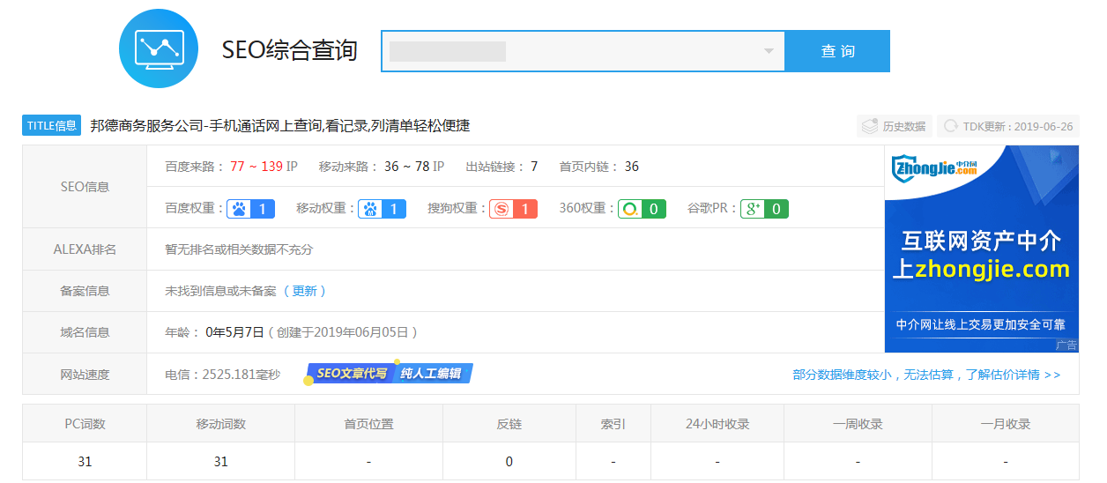
Task: Expand the domain input dropdown arrow
Action: click(x=768, y=51)
